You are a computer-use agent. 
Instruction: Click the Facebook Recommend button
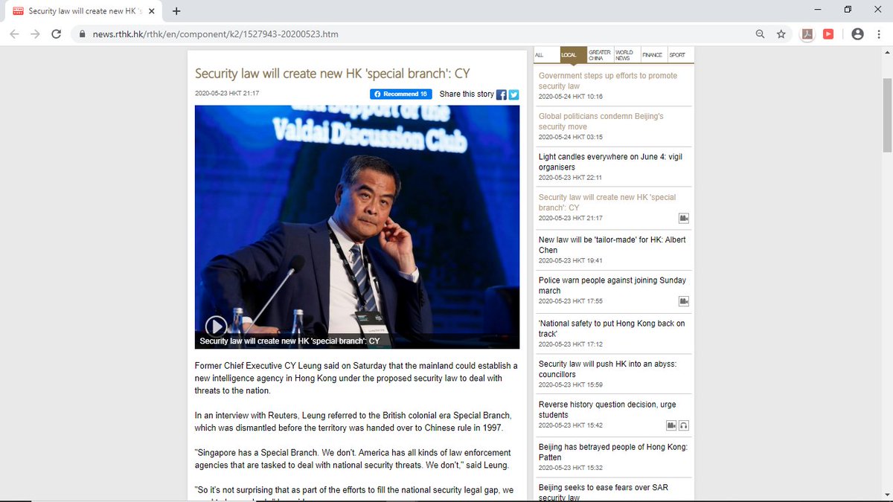(400, 94)
